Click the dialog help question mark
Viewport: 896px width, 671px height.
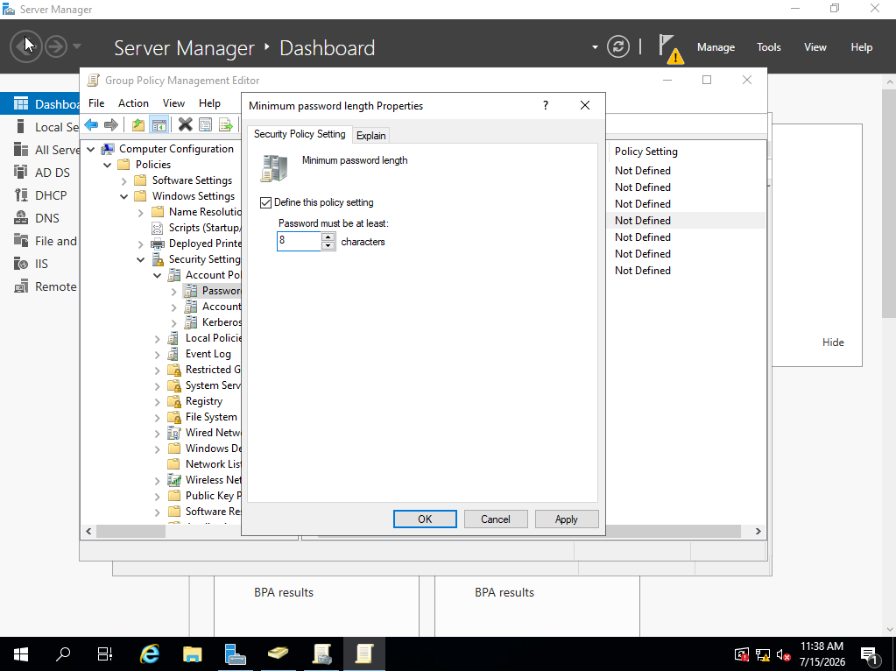point(546,105)
